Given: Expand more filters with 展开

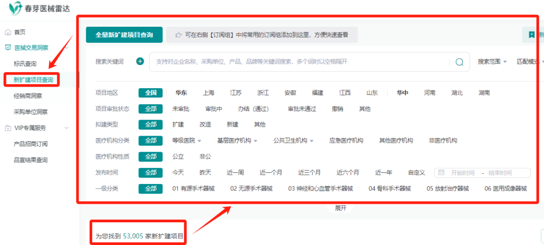Looking at the screenshot, I should pos(341,208).
